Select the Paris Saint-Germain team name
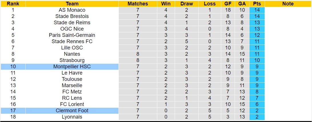The image size is (312, 122). tap(72, 35)
